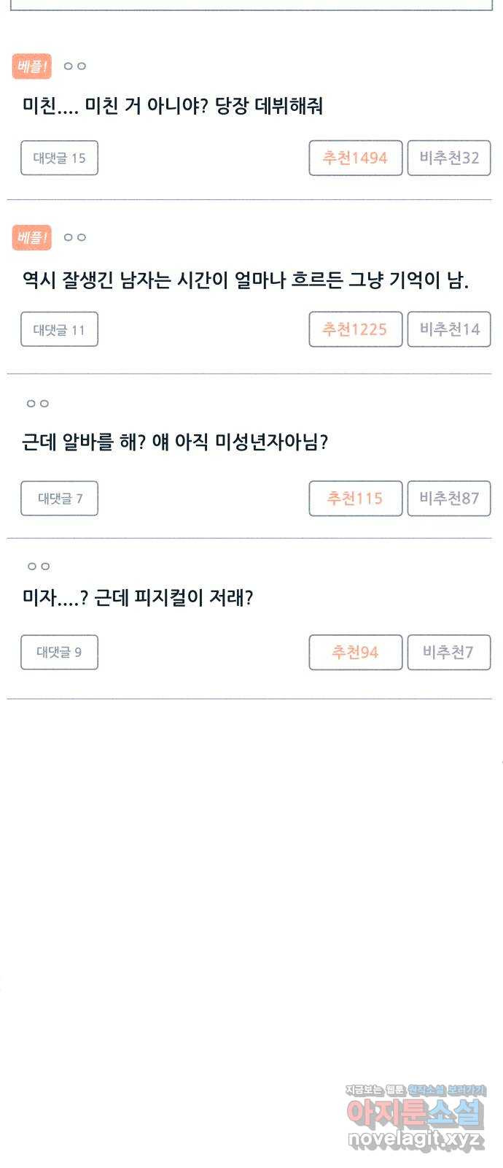The width and height of the screenshot is (503, 1168).
Task: Click the ㅇㅇ username on the 미성년자아님 comment
Action: pyautogui.click(x=38, y=404)
